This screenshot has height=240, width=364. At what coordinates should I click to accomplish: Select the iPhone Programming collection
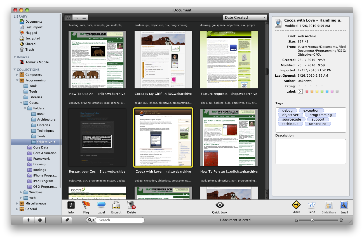(x=45, y=175)
